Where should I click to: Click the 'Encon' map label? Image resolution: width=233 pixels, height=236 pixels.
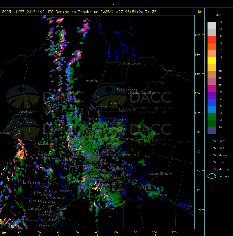tap(168, 71)
